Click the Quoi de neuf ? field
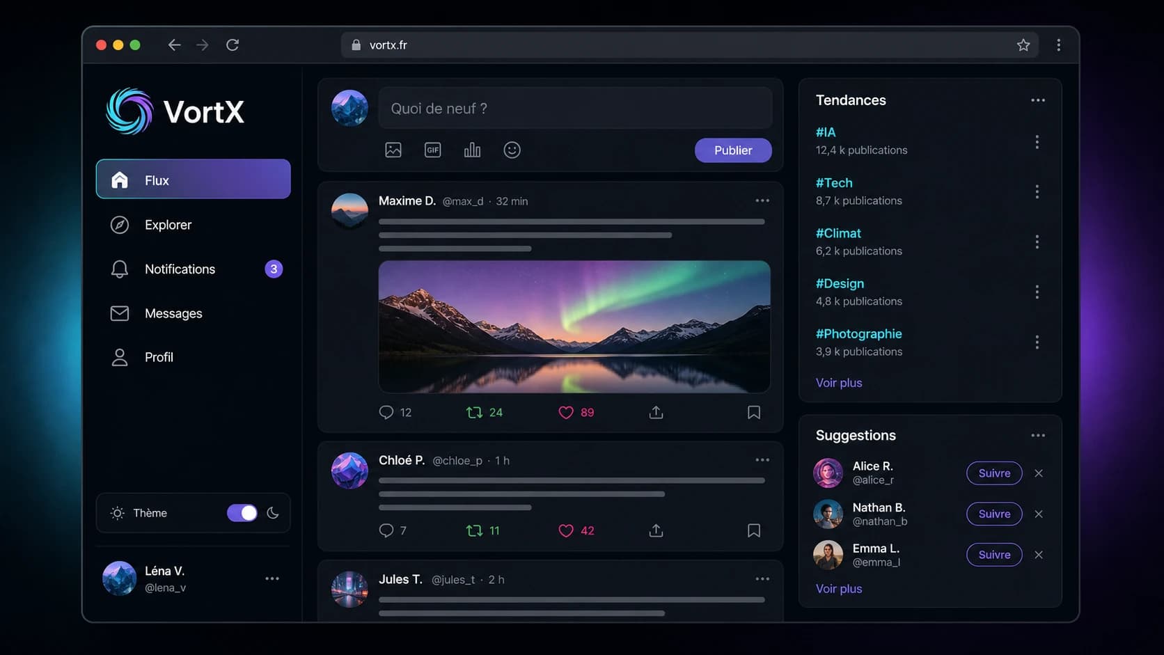This screenshot has height=655, width=1164. [575, 108]
